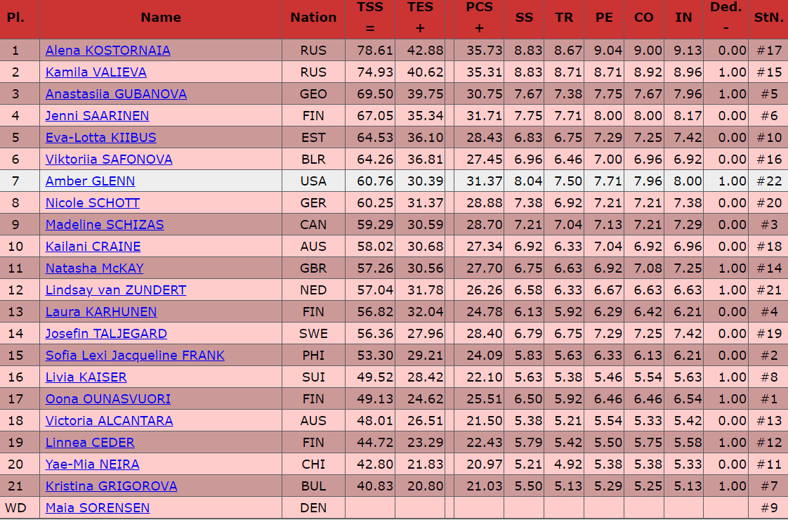The image size is (788, 520).
Task: Select Maia SORENSEN withdrawn skater link
Action: click(x=97, y=508)
